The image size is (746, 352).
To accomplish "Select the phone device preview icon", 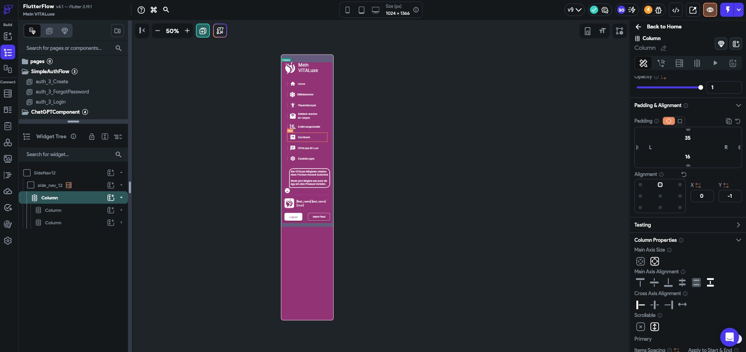I will (347, 10).
